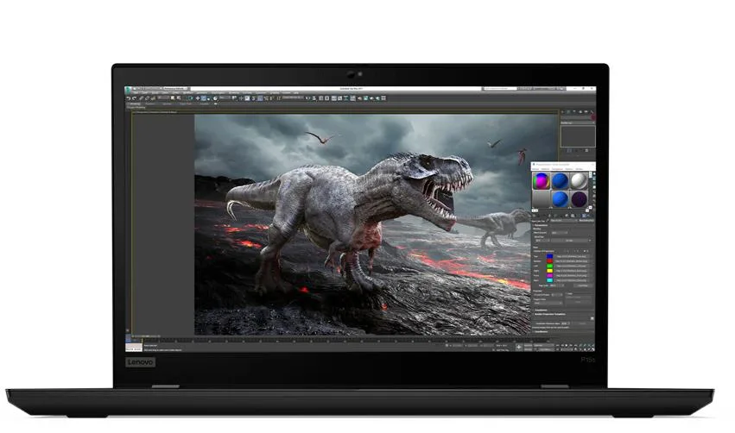Switch to the Hierarchy command panel tab
The width and height of the screenshot is (735, 433).
click(x=574, y=112)
